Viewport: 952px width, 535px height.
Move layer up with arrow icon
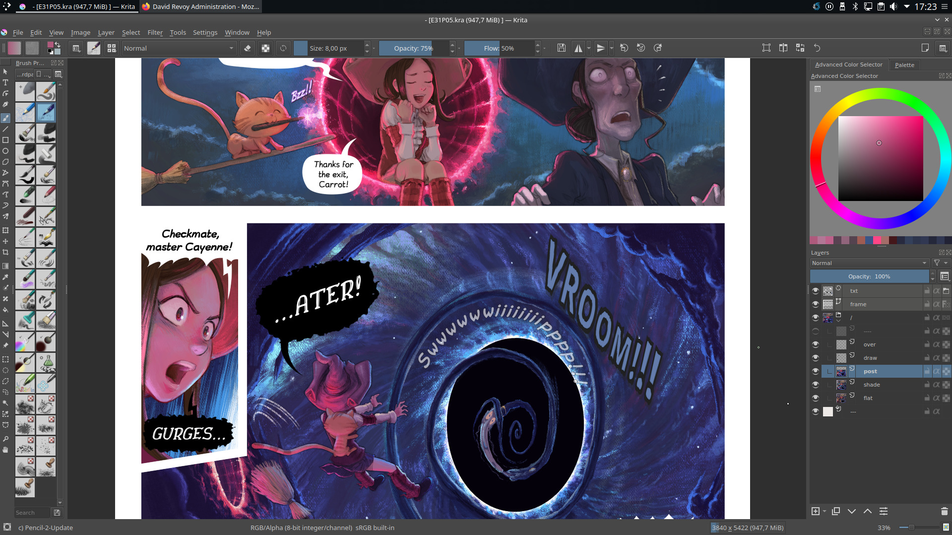pos(868,511)
